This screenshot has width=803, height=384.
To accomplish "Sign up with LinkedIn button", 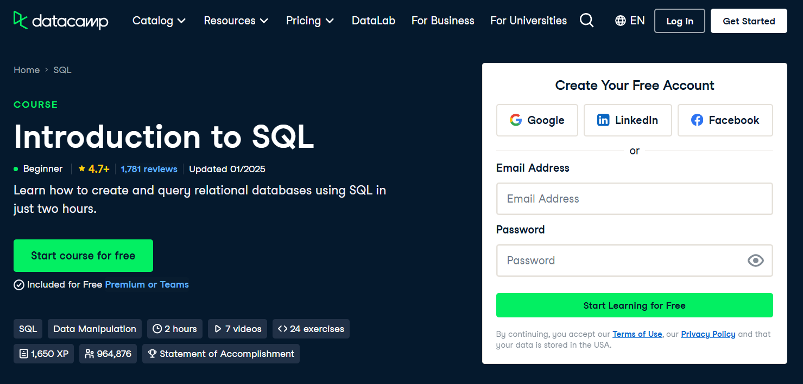I will click(x=628, y=120).
